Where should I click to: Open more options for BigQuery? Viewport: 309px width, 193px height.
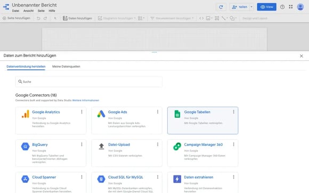point(82,144)
